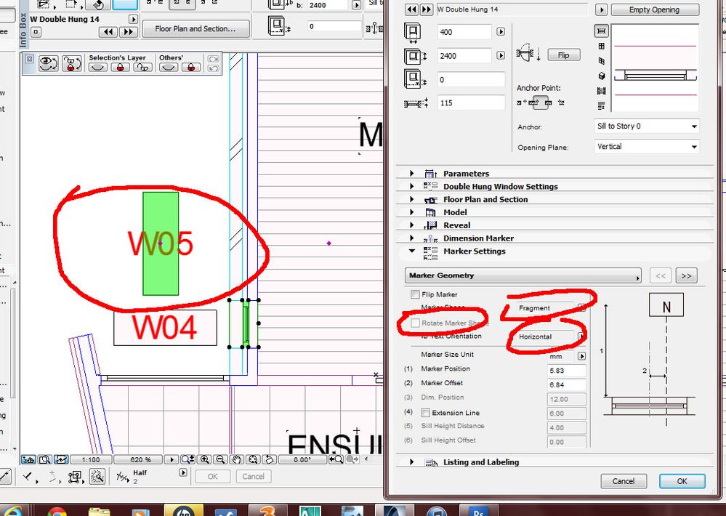726x516 pixels.
Task: Open the Sill to Story 0 anchor dropdown
Action: (646, 126)
